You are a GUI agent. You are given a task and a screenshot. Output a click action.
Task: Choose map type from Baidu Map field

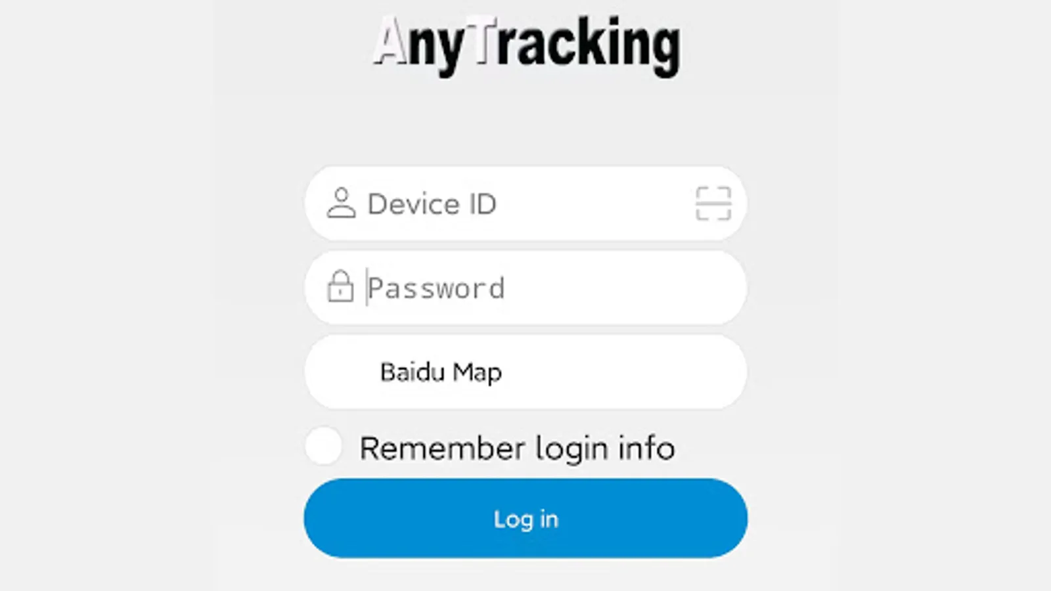pos(525,372)
